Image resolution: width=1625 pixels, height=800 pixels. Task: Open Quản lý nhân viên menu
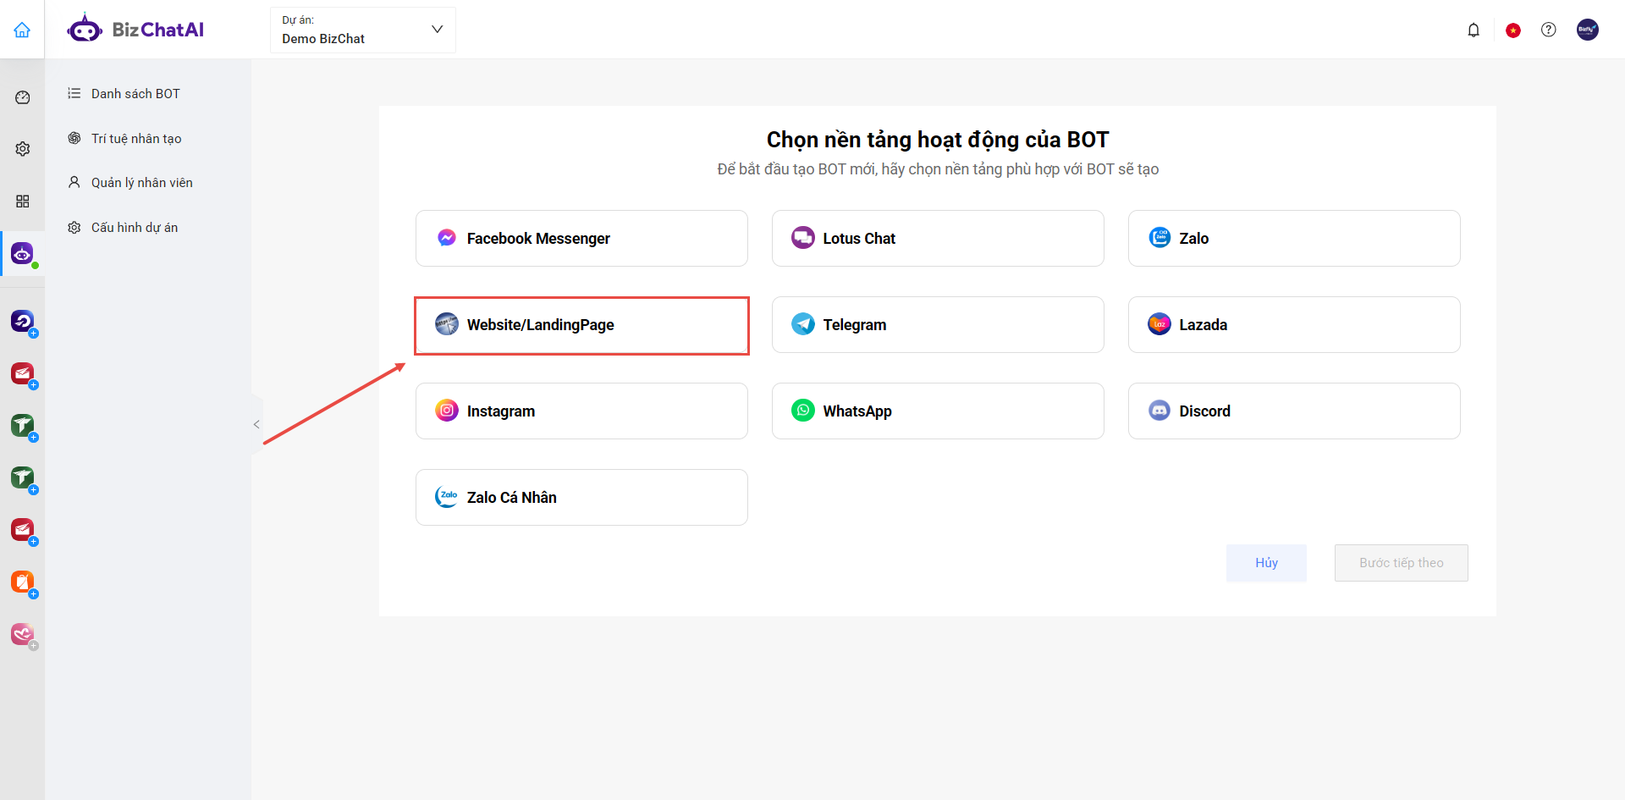coord(130,183)
